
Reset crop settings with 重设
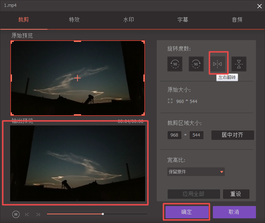tap(236, 194)
